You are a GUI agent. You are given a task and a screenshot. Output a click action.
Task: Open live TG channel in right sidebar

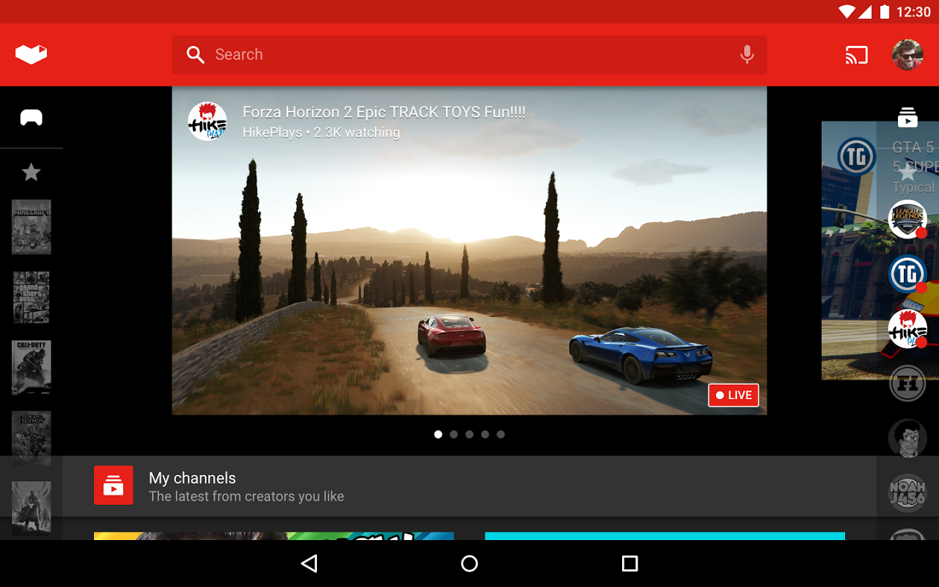click(x=908, y=274)
